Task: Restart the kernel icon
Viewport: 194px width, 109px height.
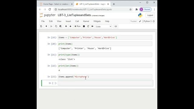Action: tap(88, 26)
